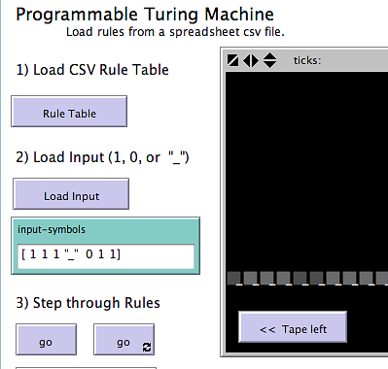Click the Programmable Turing Machine title

pos(145,15)
